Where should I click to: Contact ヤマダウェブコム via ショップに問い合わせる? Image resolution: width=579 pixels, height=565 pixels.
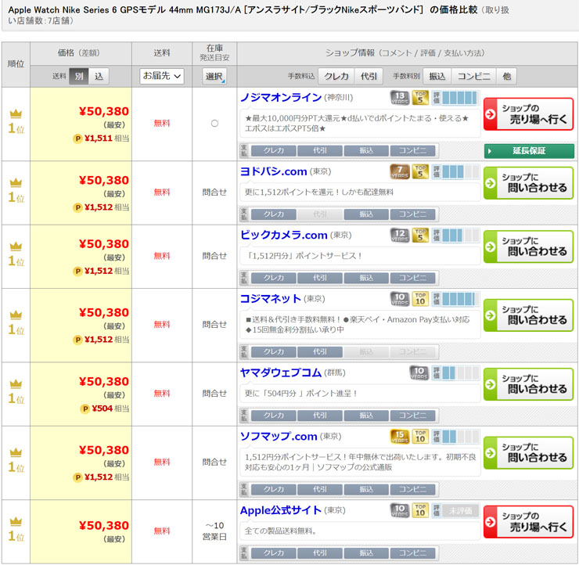(528, 384)
